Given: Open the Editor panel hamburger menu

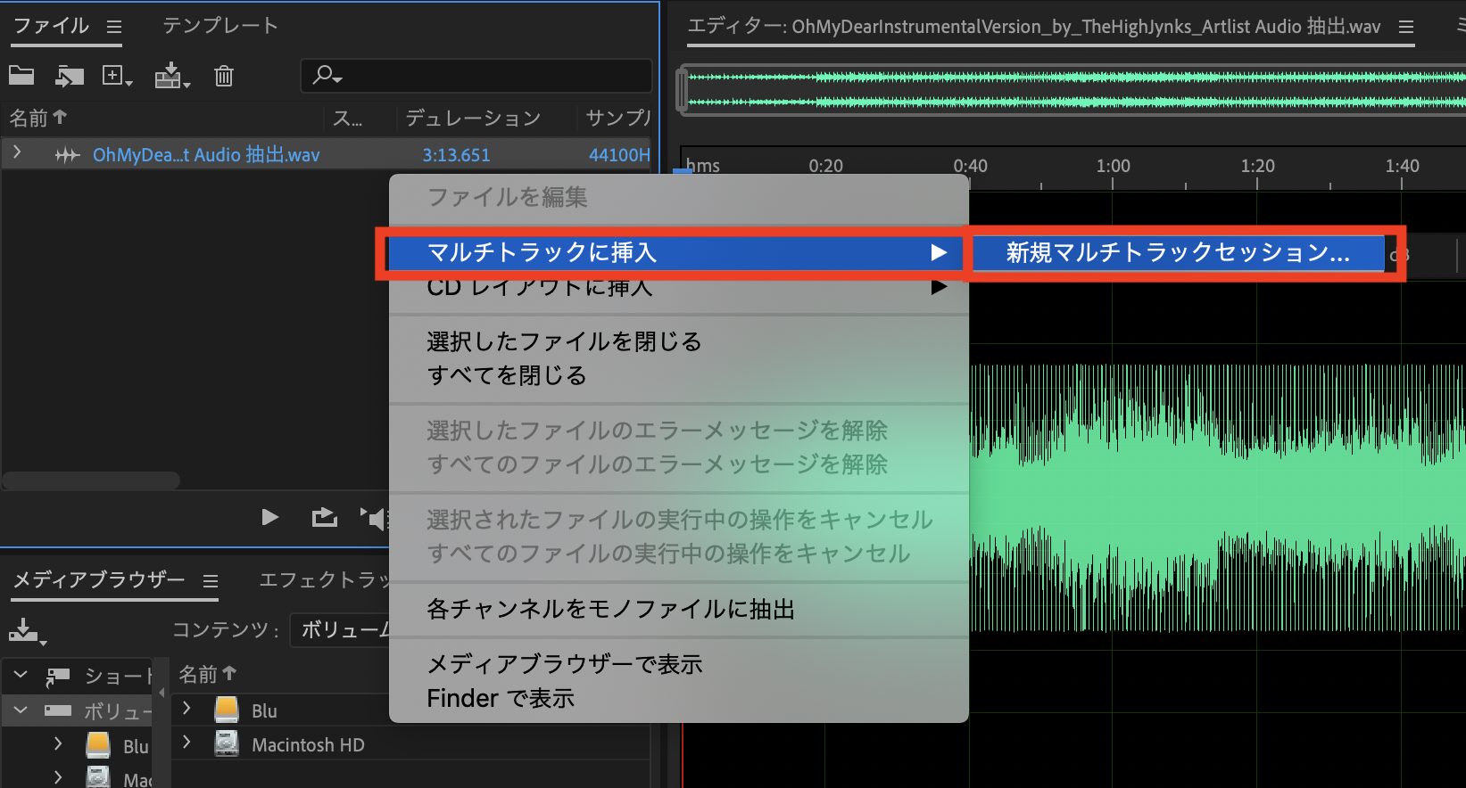Looking at the screenshot, I should [x=1406, y=28].
